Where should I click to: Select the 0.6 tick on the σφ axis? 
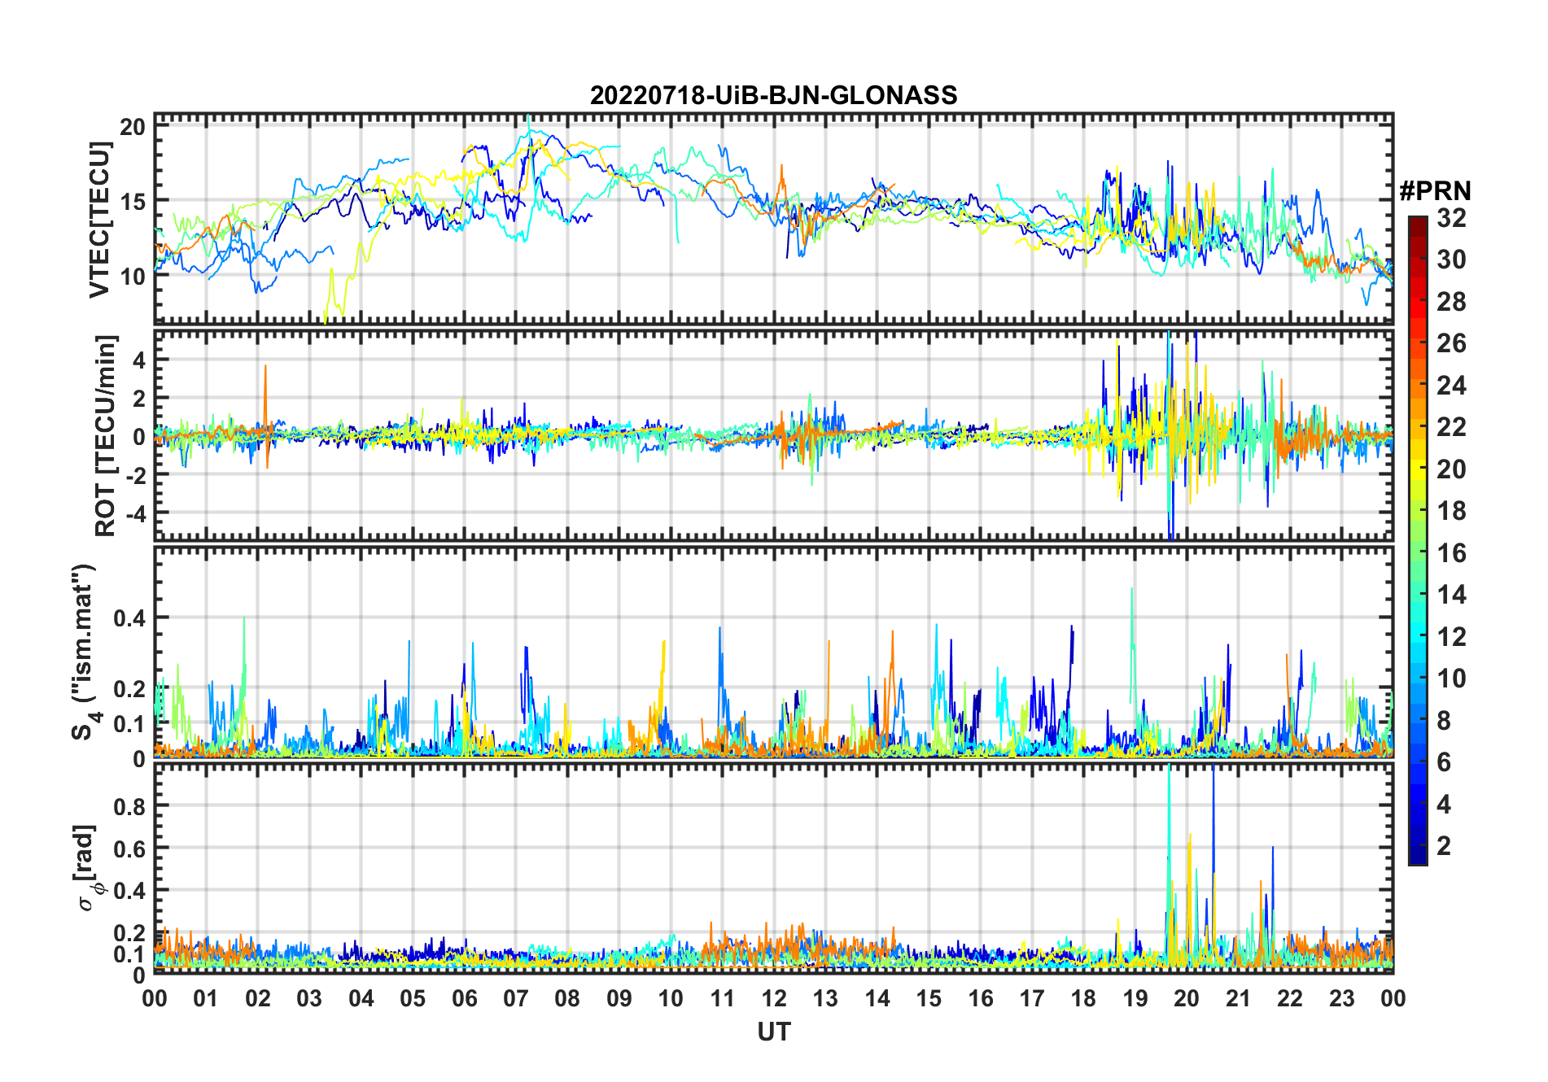(x=129, y=849)
